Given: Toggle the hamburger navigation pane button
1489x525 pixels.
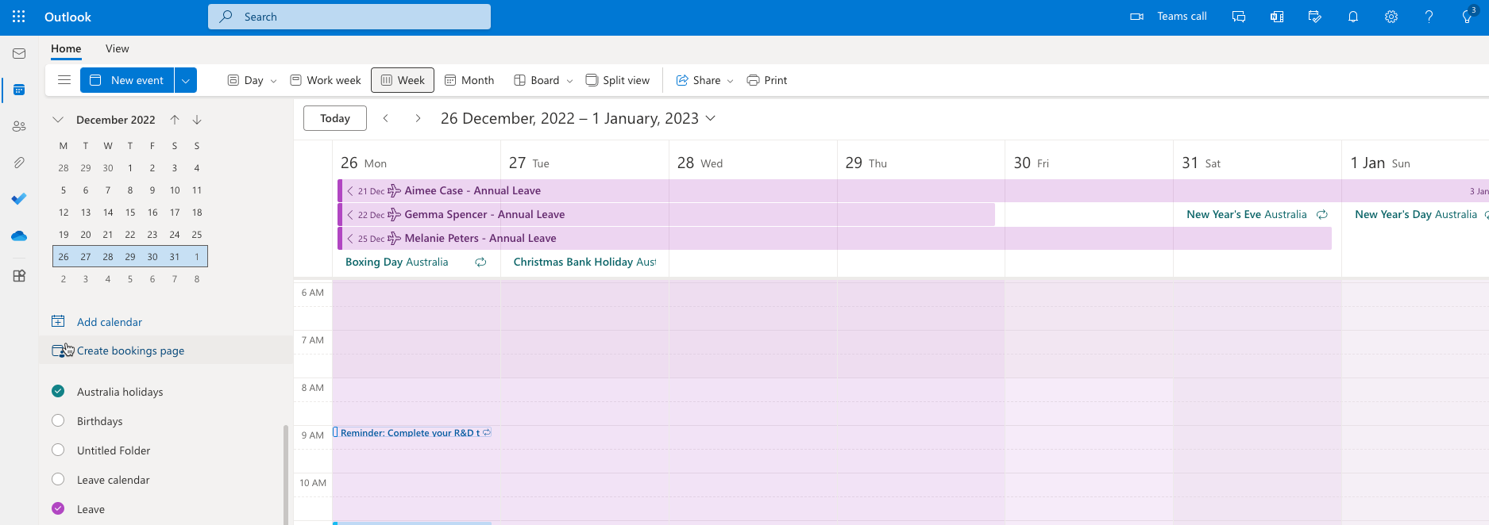Looking at the screenshot, I should coord(64,80).
